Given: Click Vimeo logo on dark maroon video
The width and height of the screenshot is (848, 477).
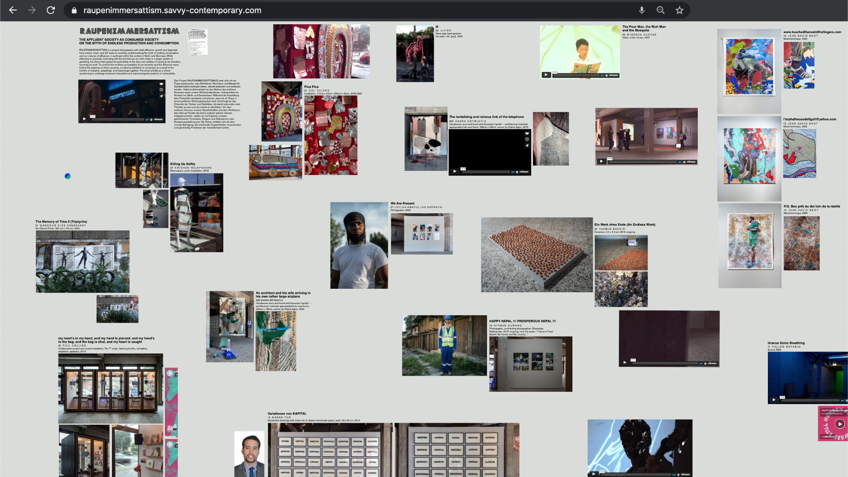Looking at the screenshot, I should coord(712,363).
